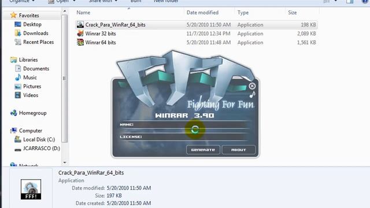Click the Recent Places icon
370x208 pixels.
point(18,42)
